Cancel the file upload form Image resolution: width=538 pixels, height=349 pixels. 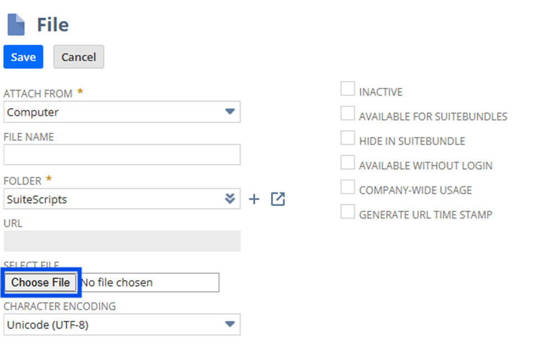tap(78, 57)
